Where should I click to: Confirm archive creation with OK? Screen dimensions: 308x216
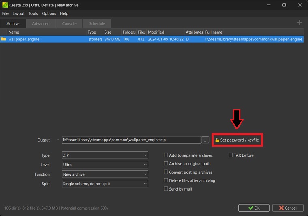(x=254, y=208)
